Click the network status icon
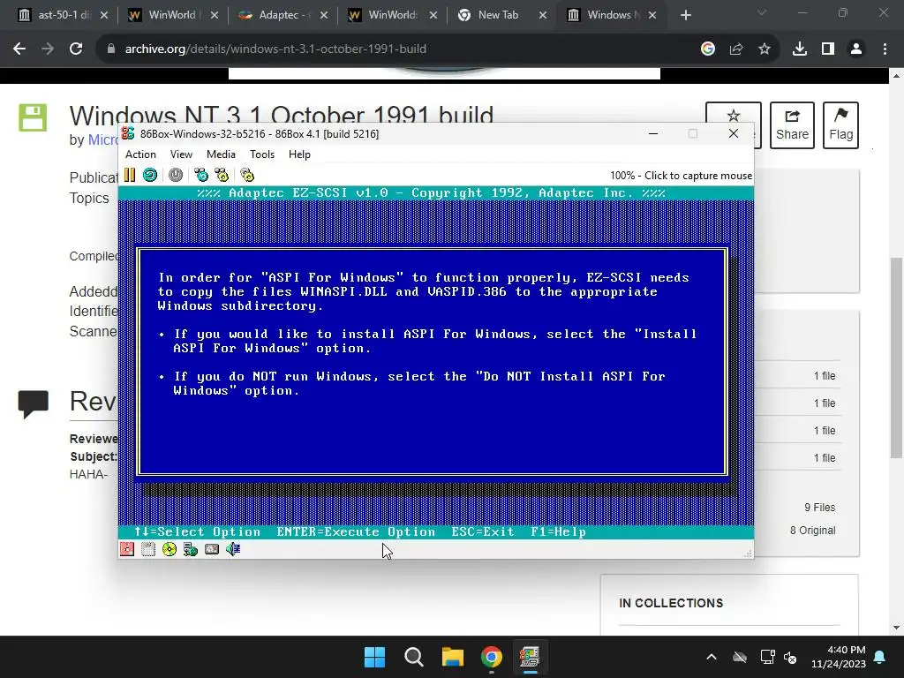 [x=191, y=549]
